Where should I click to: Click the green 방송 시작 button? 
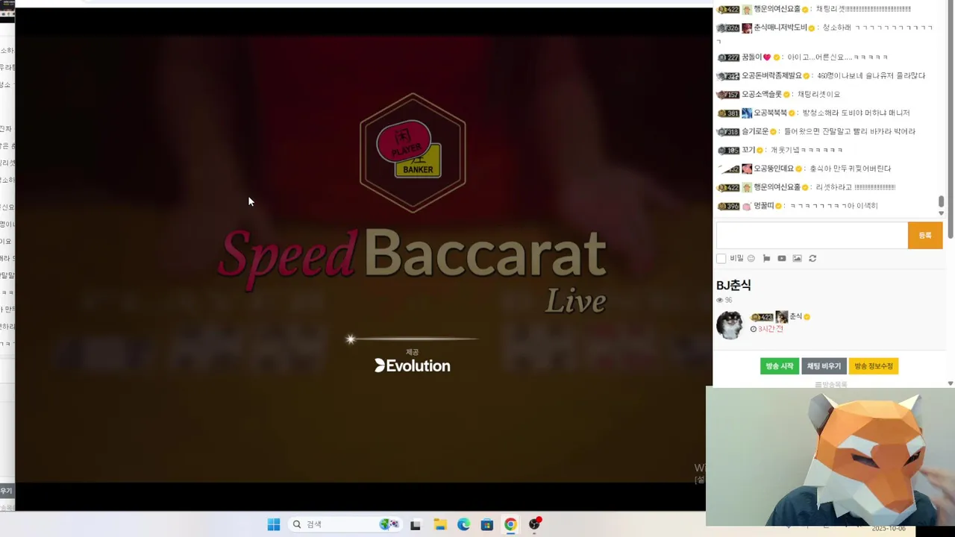click(780, 366)
